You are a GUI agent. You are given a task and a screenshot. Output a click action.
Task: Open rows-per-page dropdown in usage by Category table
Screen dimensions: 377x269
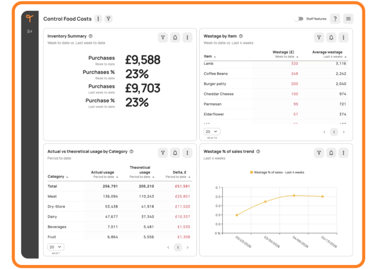click(x=56, y=247)
